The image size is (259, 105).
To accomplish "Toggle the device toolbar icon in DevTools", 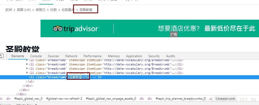I will 2,56.
